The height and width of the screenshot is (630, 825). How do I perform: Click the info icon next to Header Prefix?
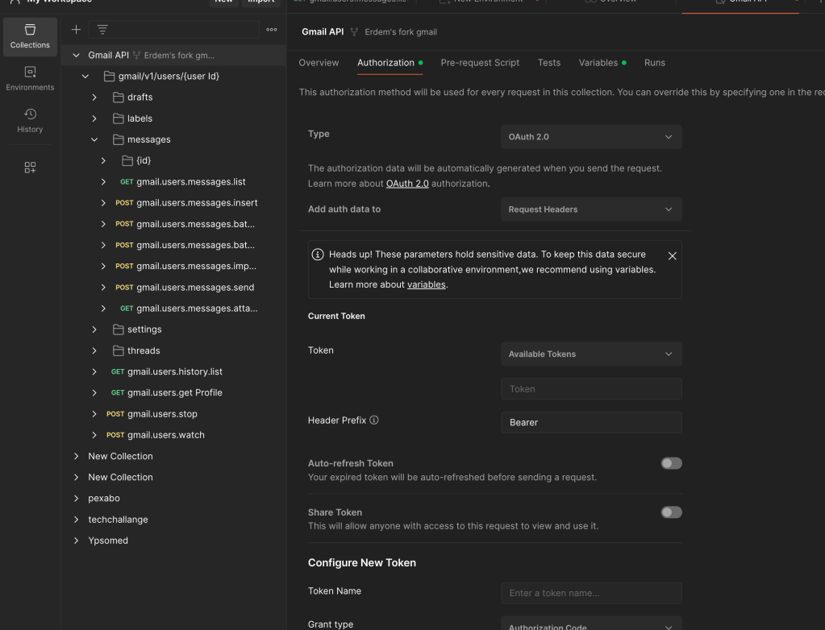pos(374,420)
